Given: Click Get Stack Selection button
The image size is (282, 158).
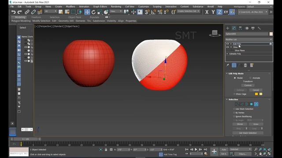Looking at the screenshot, I should [248, 133].
